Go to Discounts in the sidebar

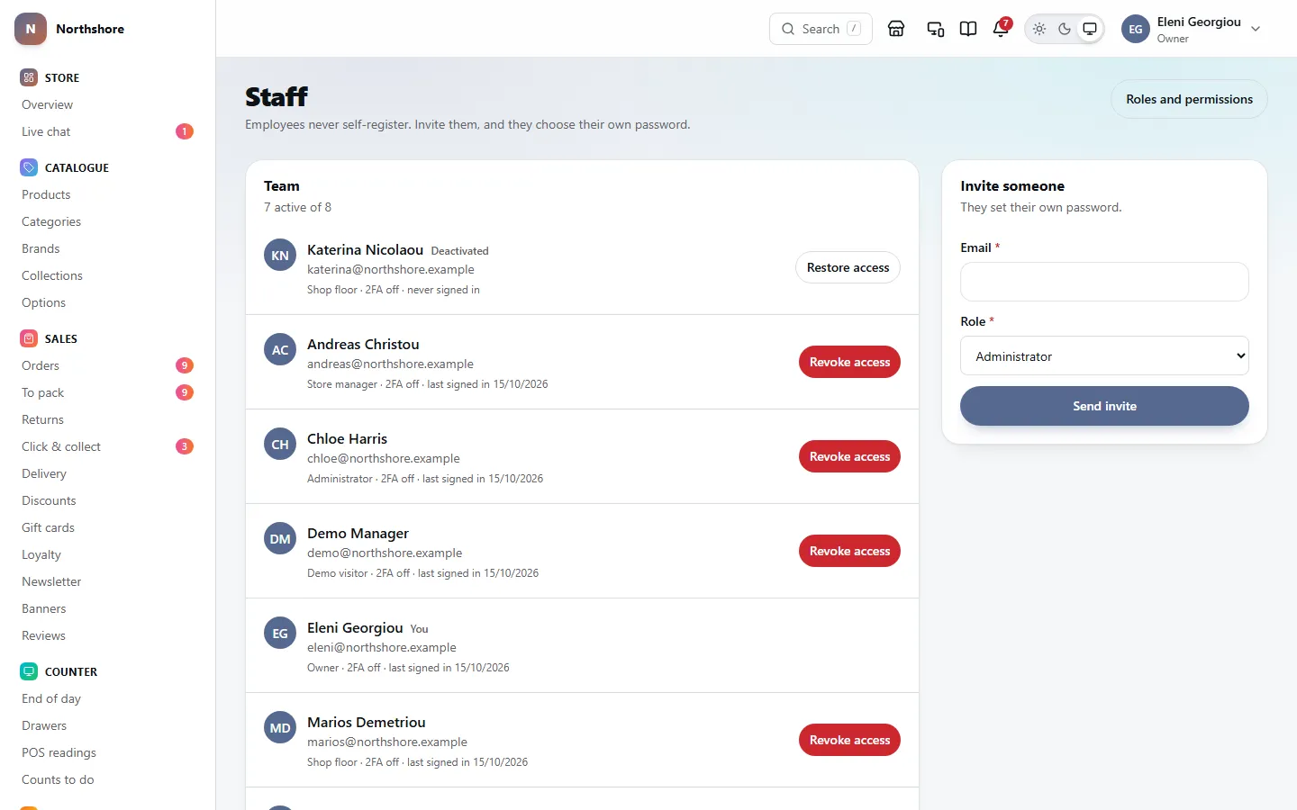49,500
